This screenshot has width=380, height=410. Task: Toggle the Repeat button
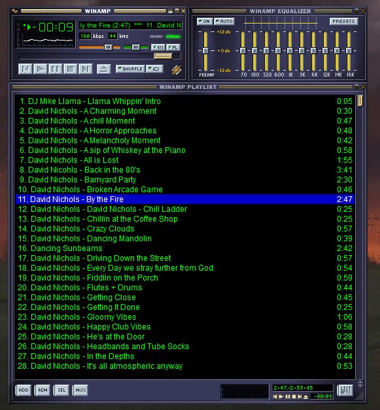click(x=154, y=69)
